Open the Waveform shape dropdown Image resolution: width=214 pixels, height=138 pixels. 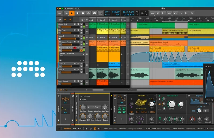(98, 107)
